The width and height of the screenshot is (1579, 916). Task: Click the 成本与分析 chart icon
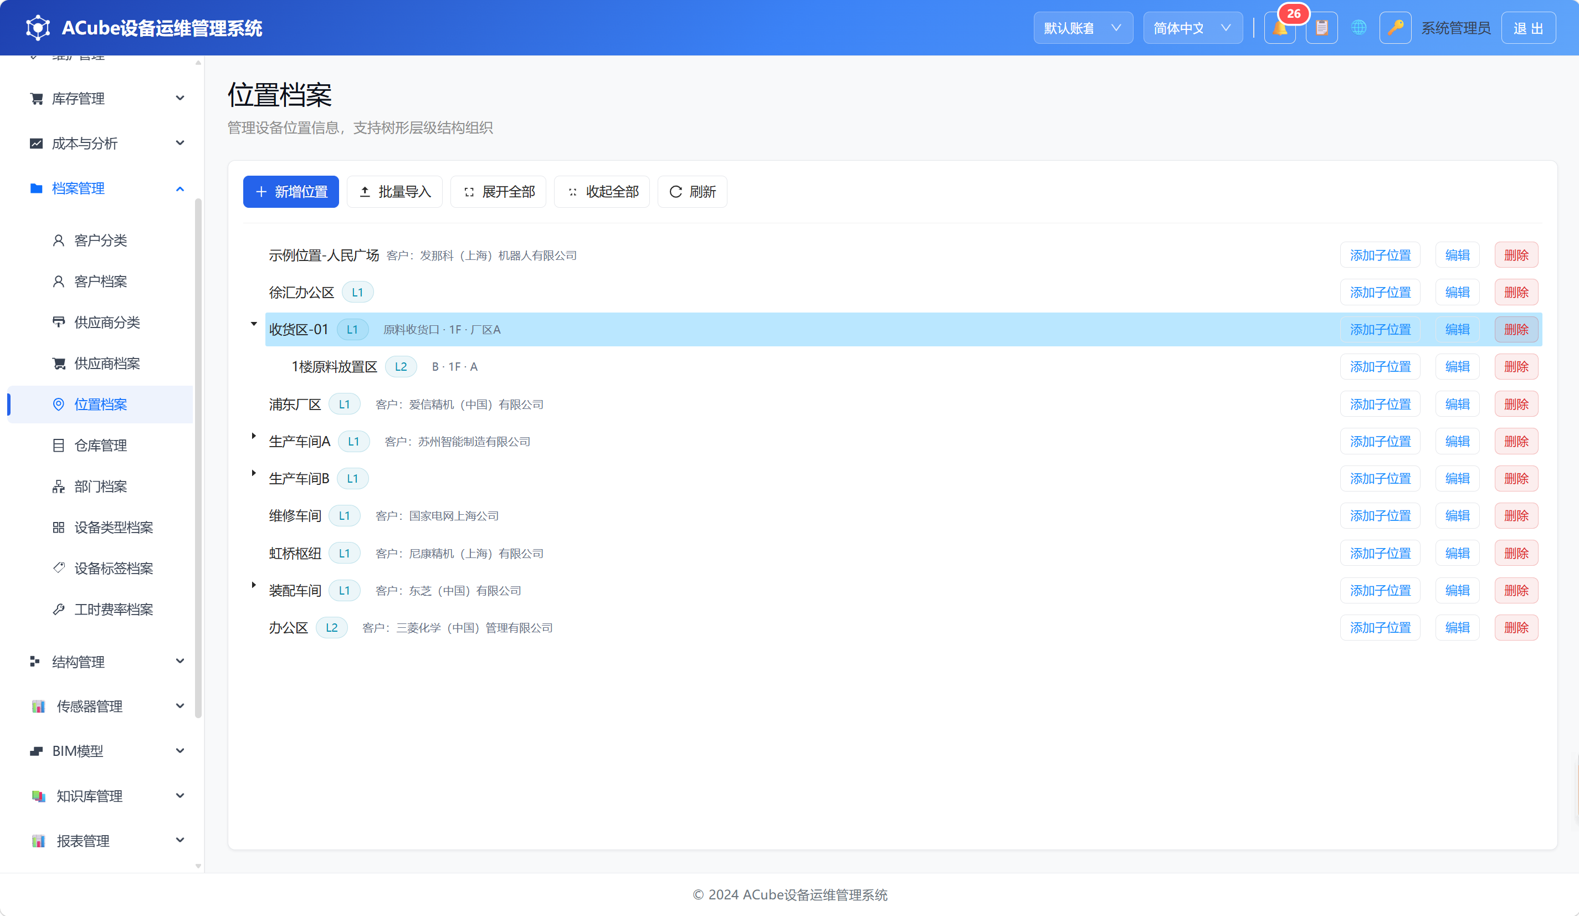37,144
